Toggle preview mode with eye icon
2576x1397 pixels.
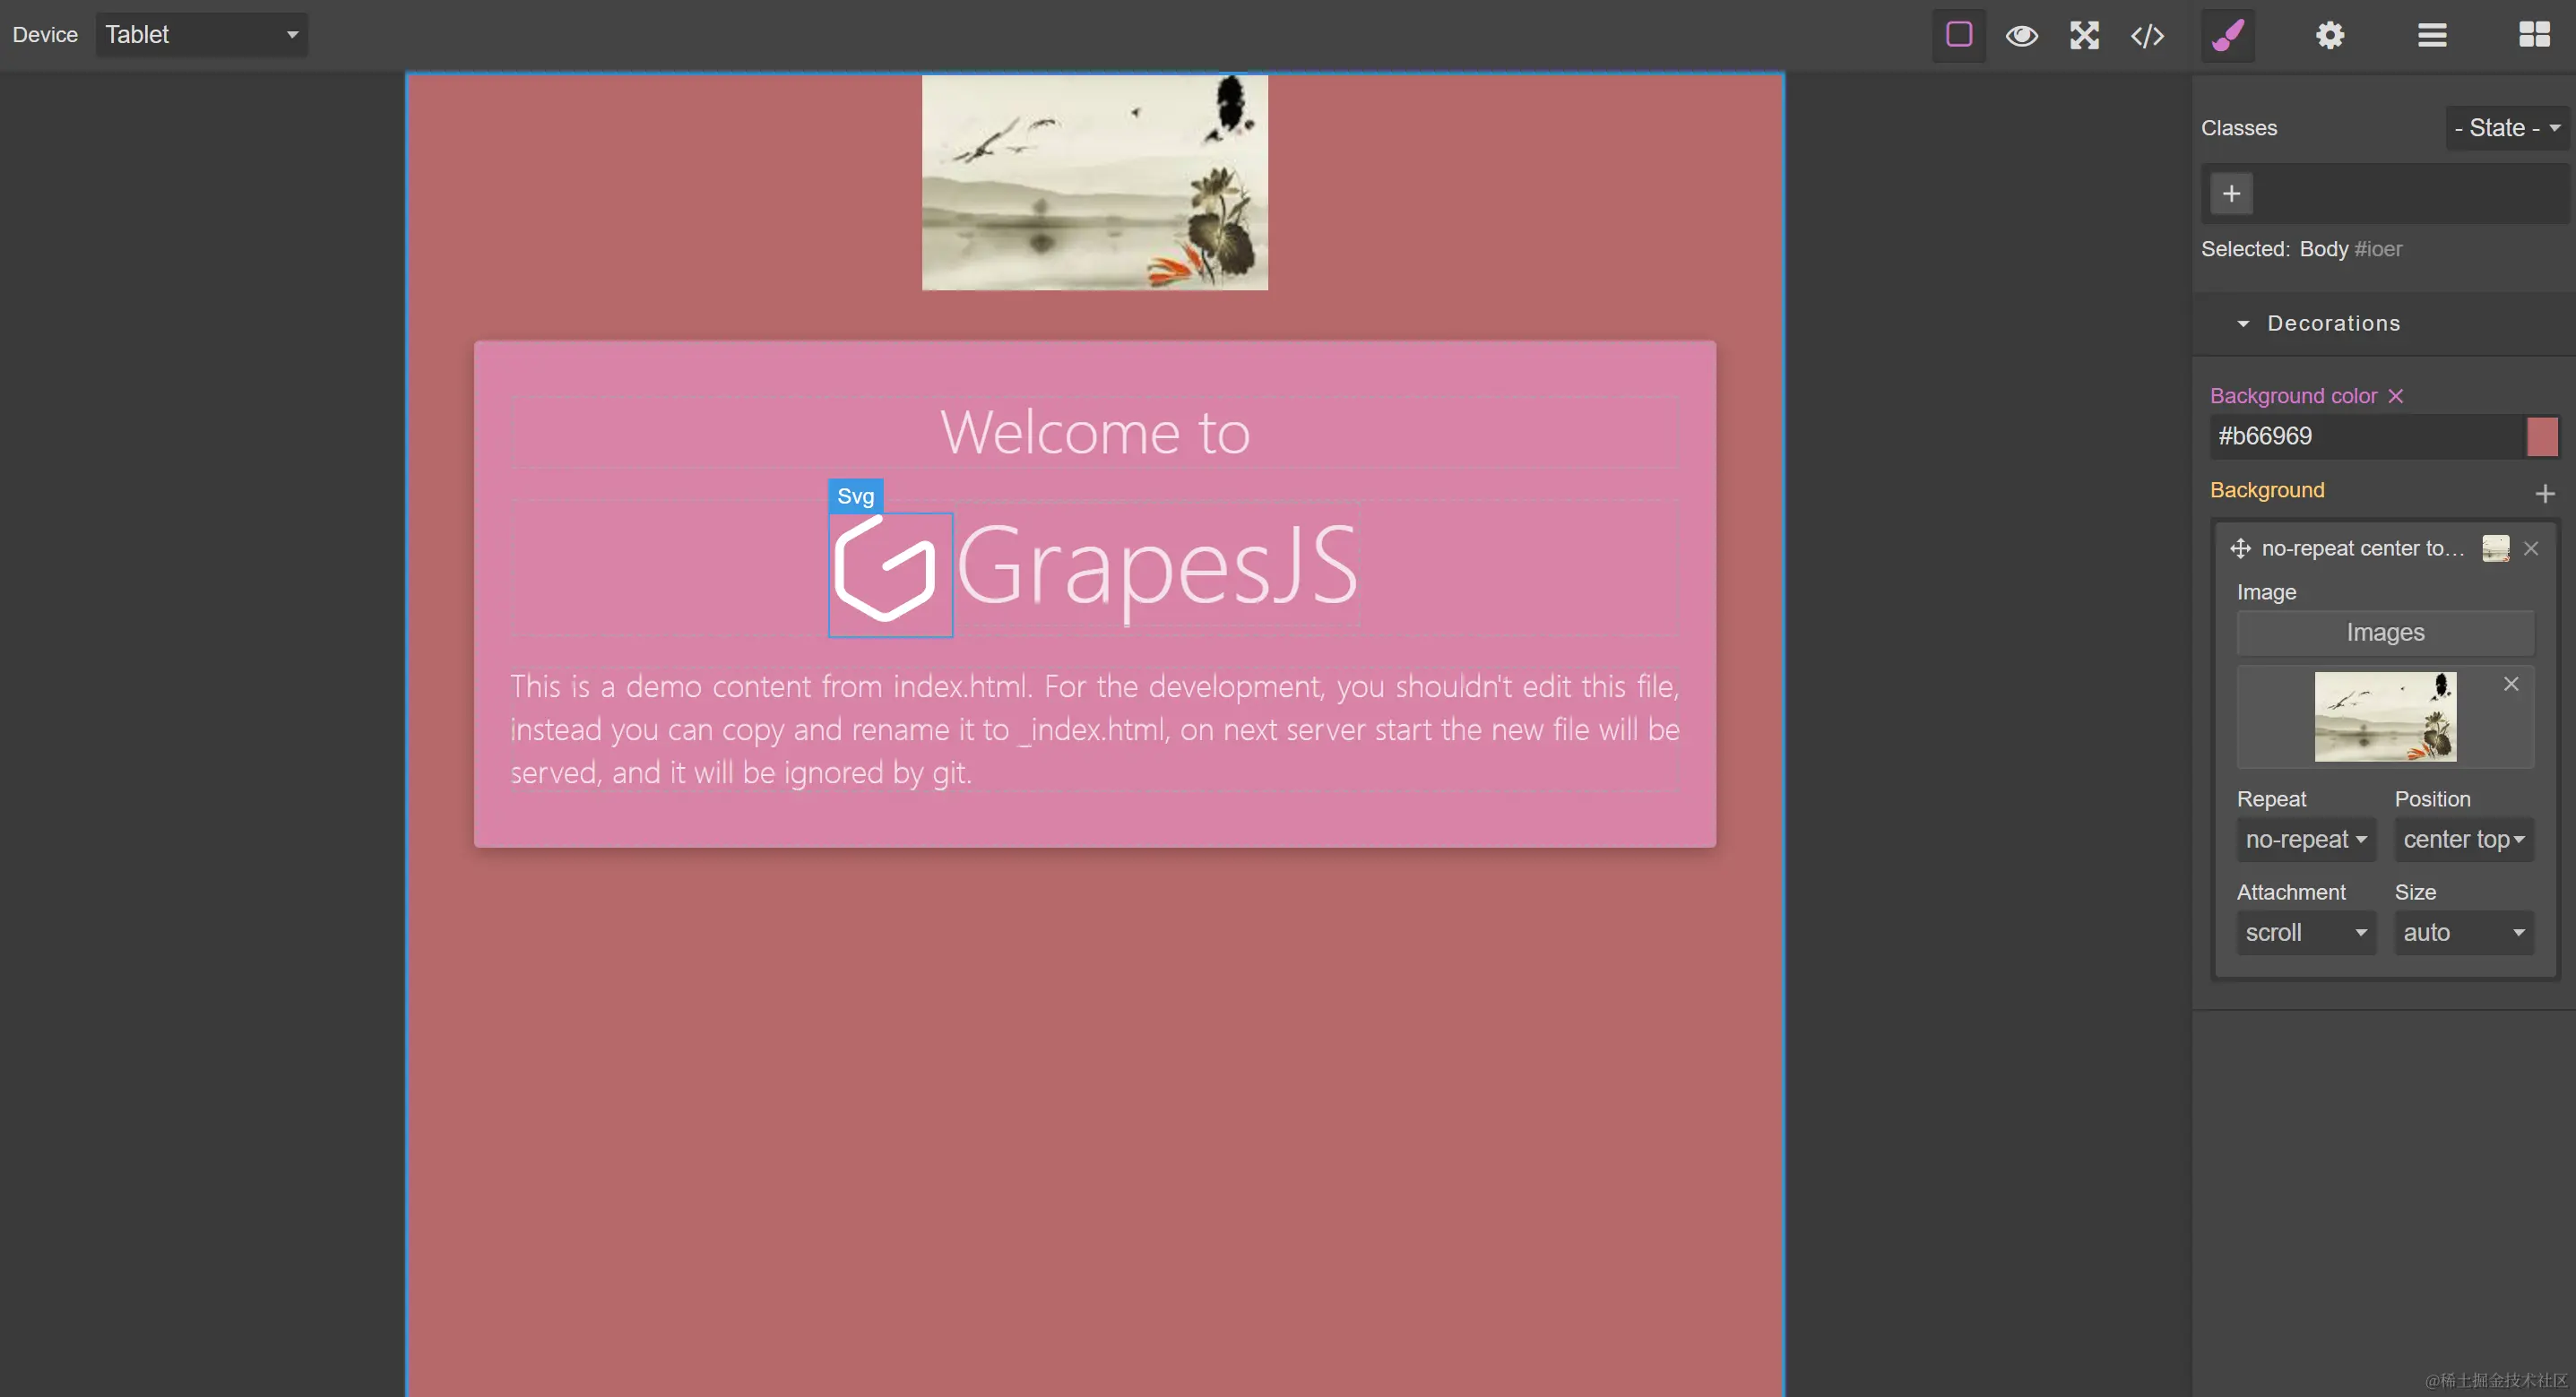click(2021, 36)
